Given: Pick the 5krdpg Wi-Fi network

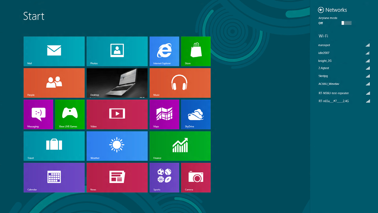Looking at the screenshot, I should (344, 76).
